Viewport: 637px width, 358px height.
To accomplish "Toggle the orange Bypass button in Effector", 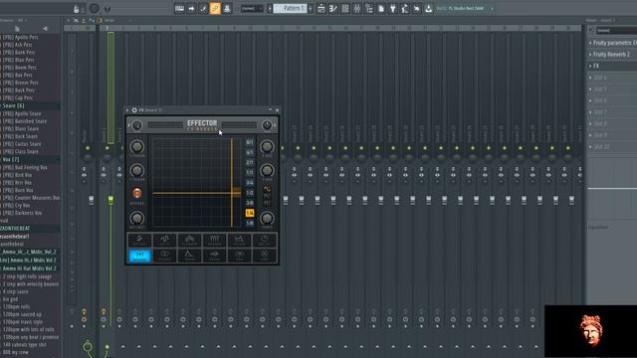I will click(137, 193).
